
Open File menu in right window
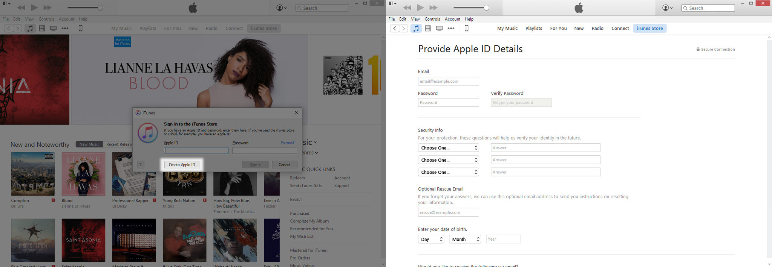pyautogui.click(x=392, y=19)
